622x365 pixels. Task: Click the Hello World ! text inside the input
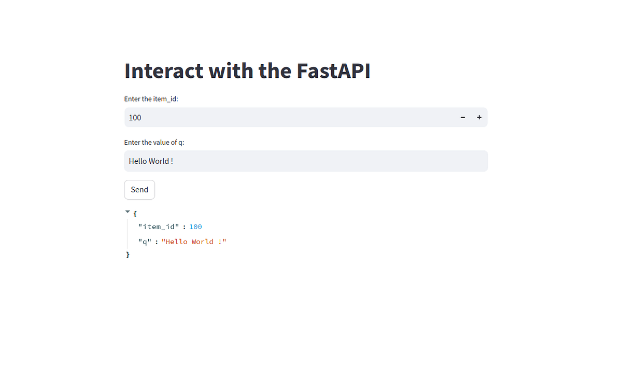pos(151,161)
